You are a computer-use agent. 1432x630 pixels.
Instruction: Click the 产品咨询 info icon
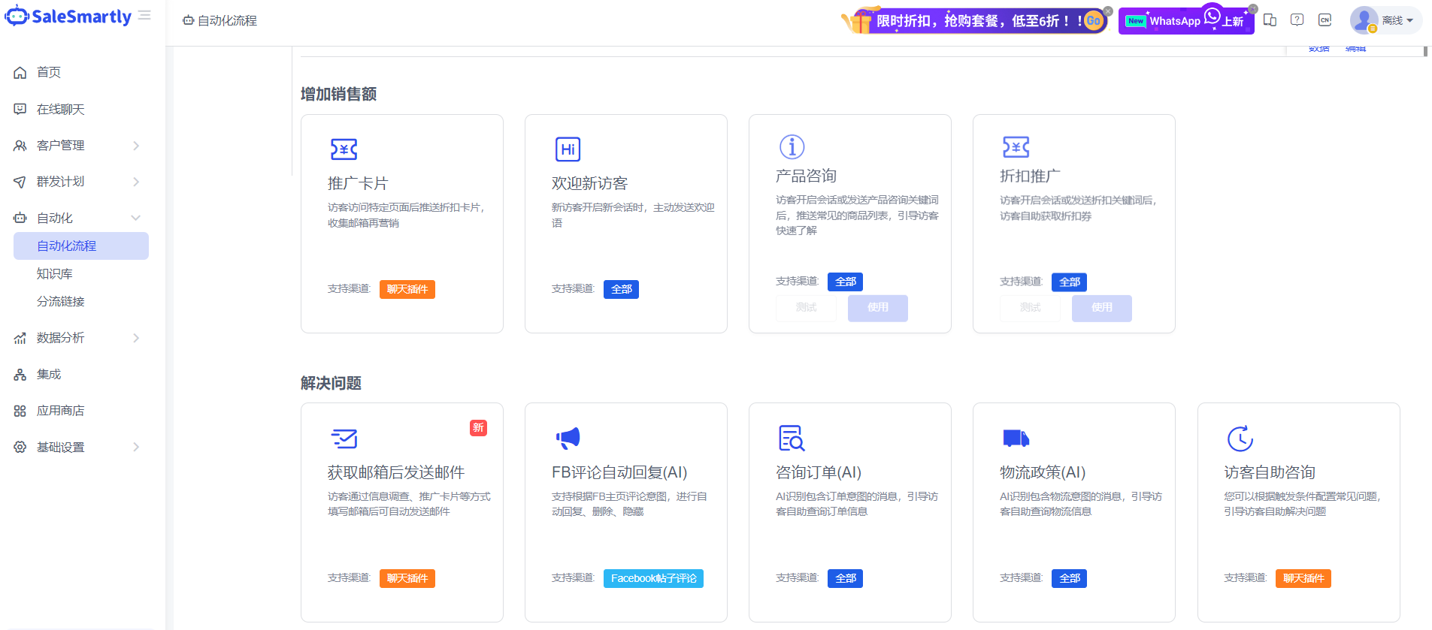[792, 146]
